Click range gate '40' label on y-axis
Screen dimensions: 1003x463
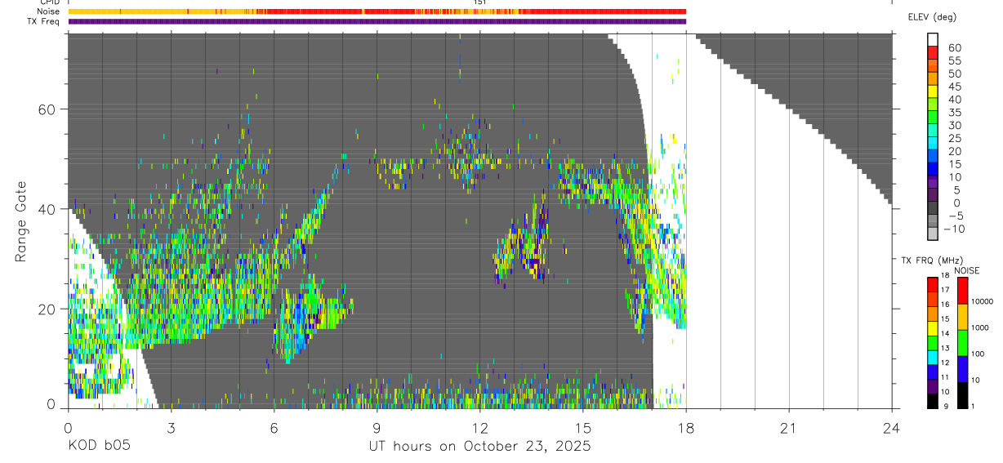(x=47, y=209)
